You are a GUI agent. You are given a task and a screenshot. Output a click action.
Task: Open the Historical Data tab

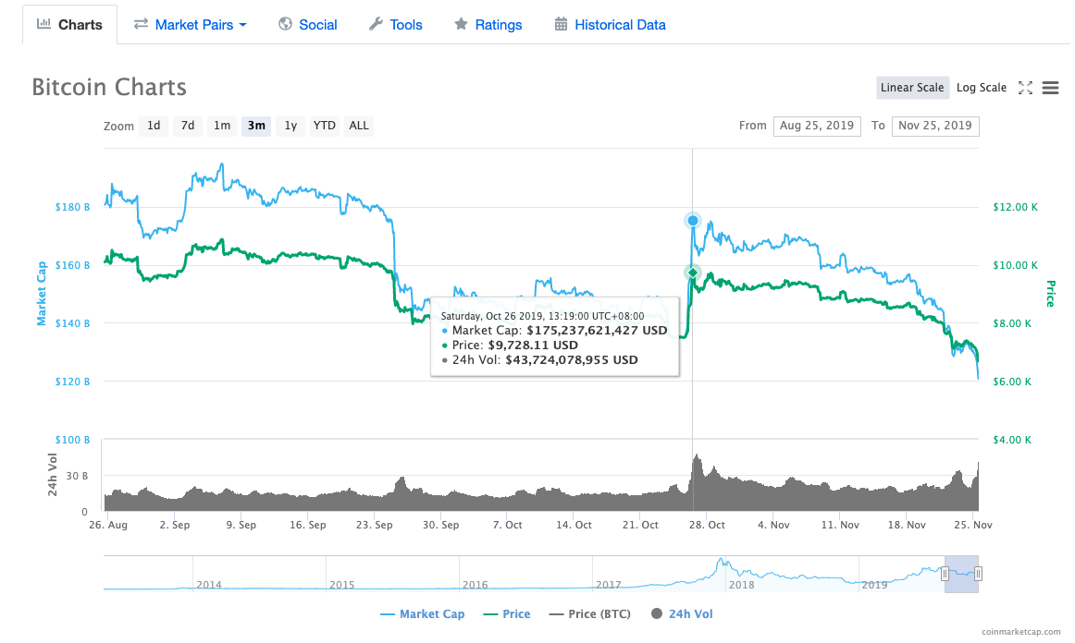(x=610, y=24)
